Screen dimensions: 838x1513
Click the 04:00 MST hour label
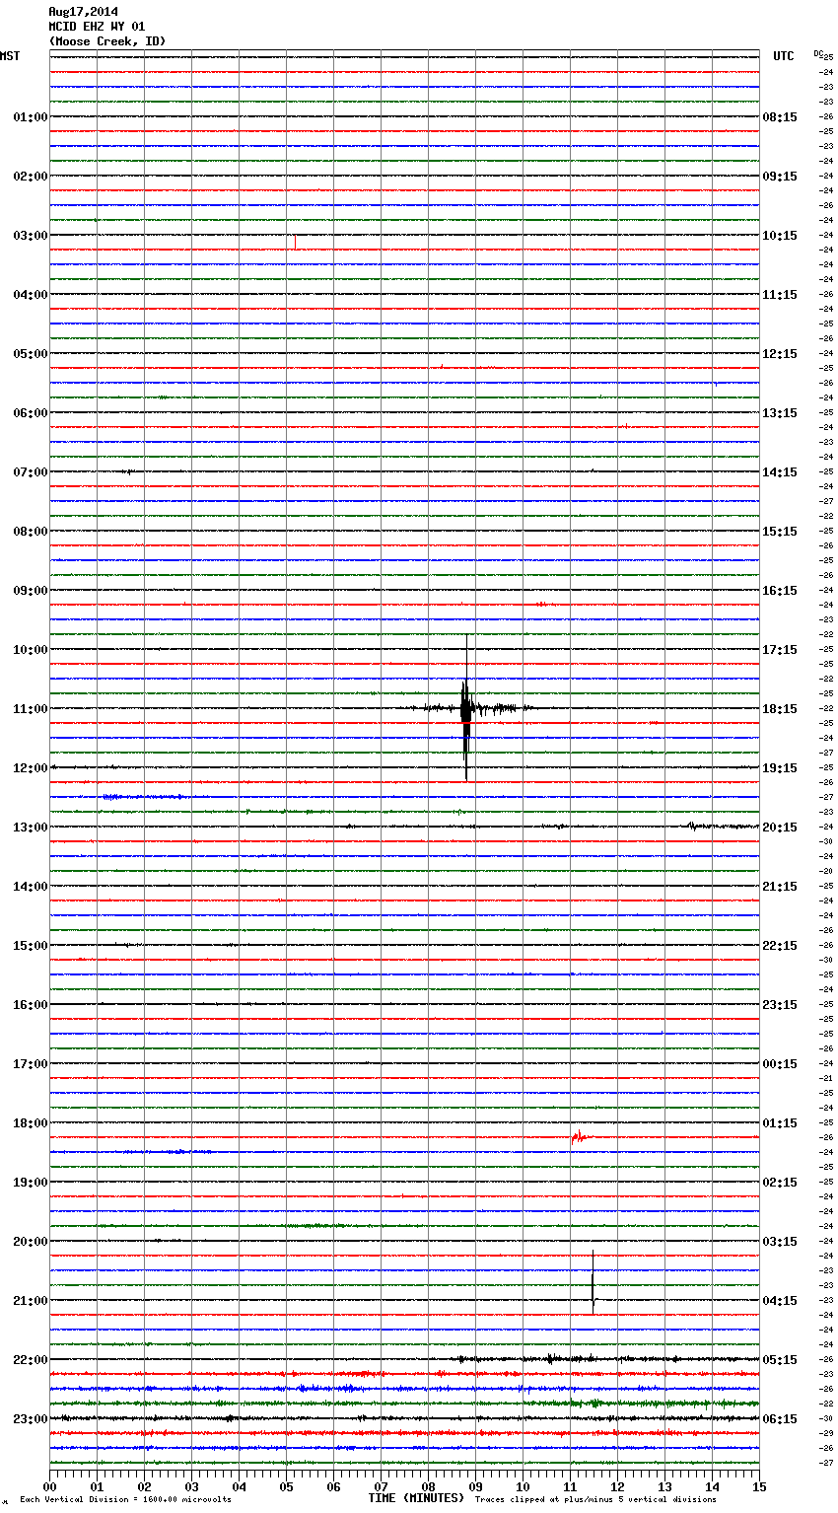point(30,295)
